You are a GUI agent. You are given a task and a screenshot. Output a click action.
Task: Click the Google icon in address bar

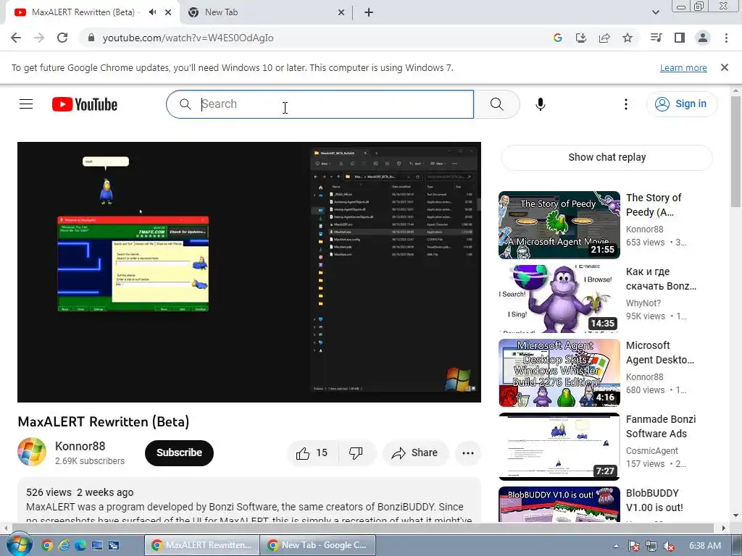tap(558, 38)
